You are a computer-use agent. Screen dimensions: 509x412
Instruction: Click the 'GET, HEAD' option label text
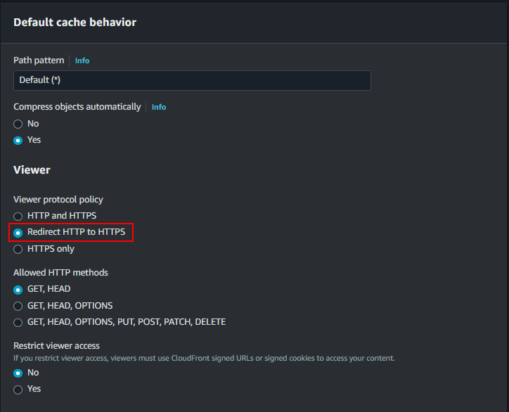(49, 289)
